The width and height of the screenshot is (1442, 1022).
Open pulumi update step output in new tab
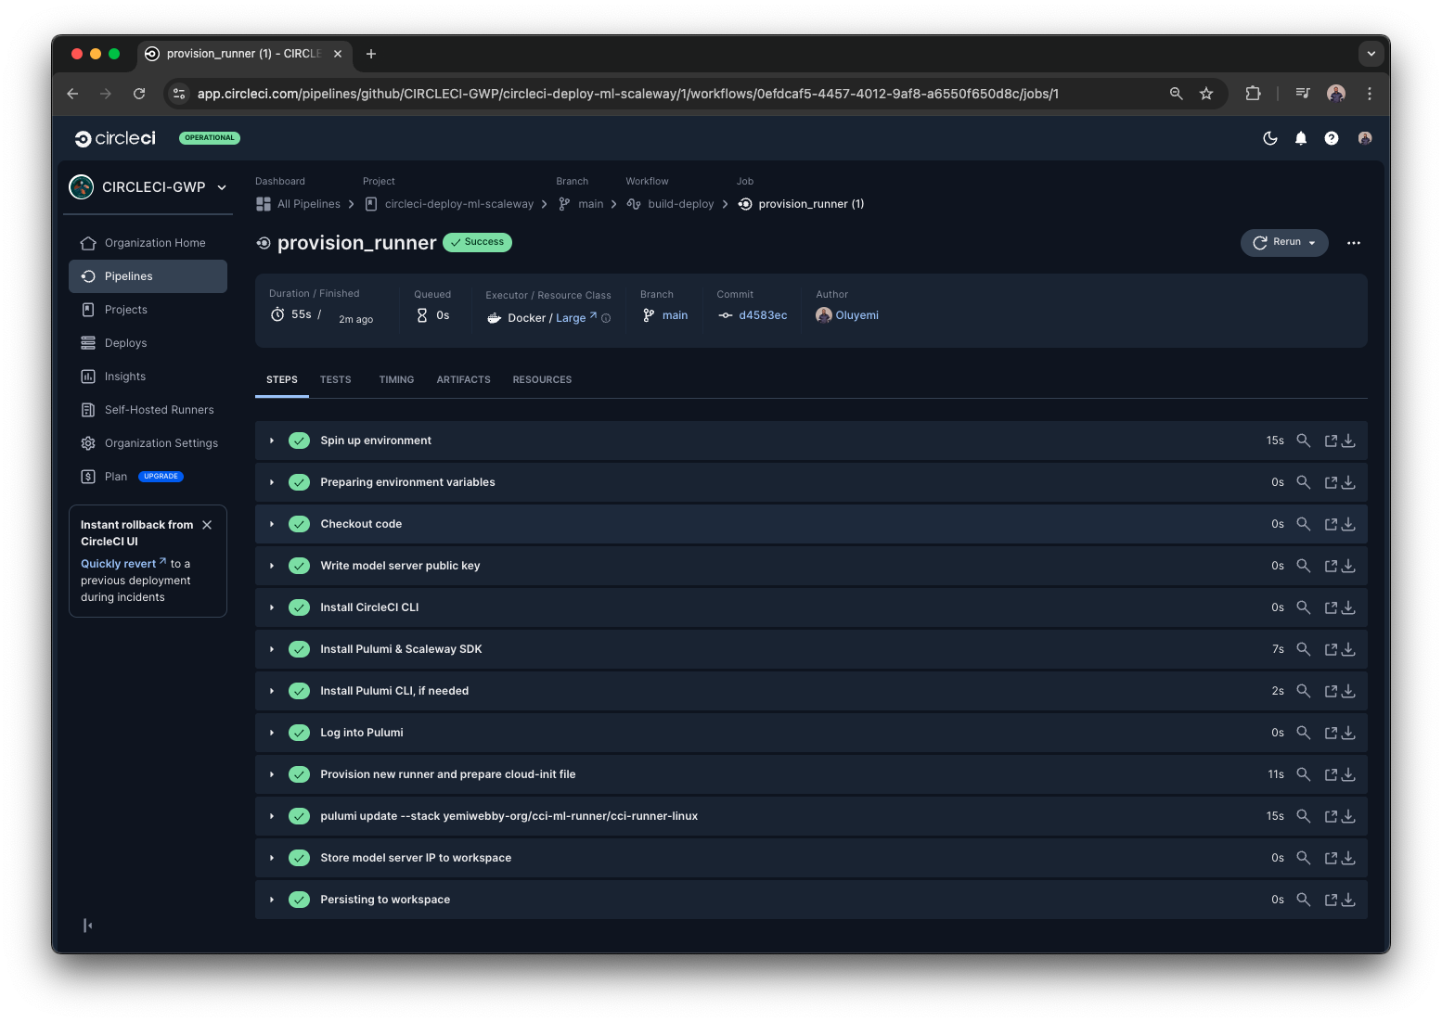[1331, 816]
